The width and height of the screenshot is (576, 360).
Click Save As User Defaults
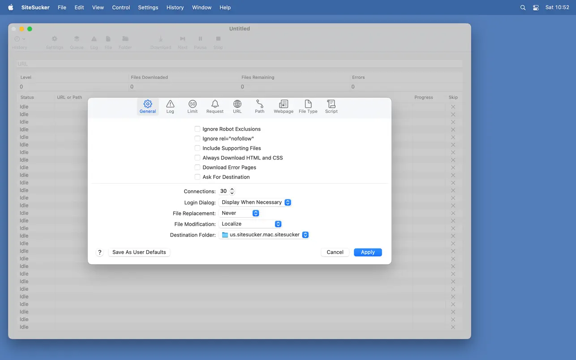click(x=139, y=252)
